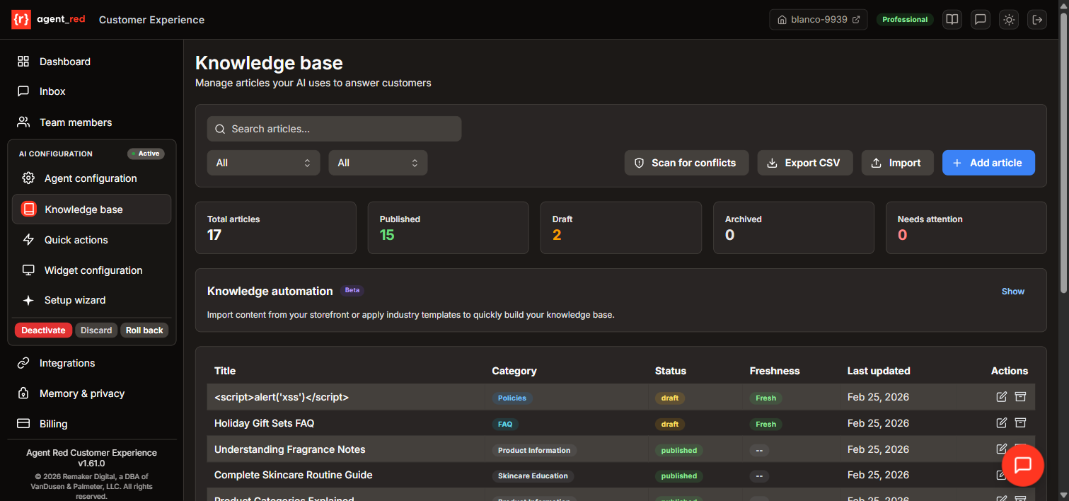1069x501 pixels.
Task: Open the first All filter dropdown
Action: point(263,162)
